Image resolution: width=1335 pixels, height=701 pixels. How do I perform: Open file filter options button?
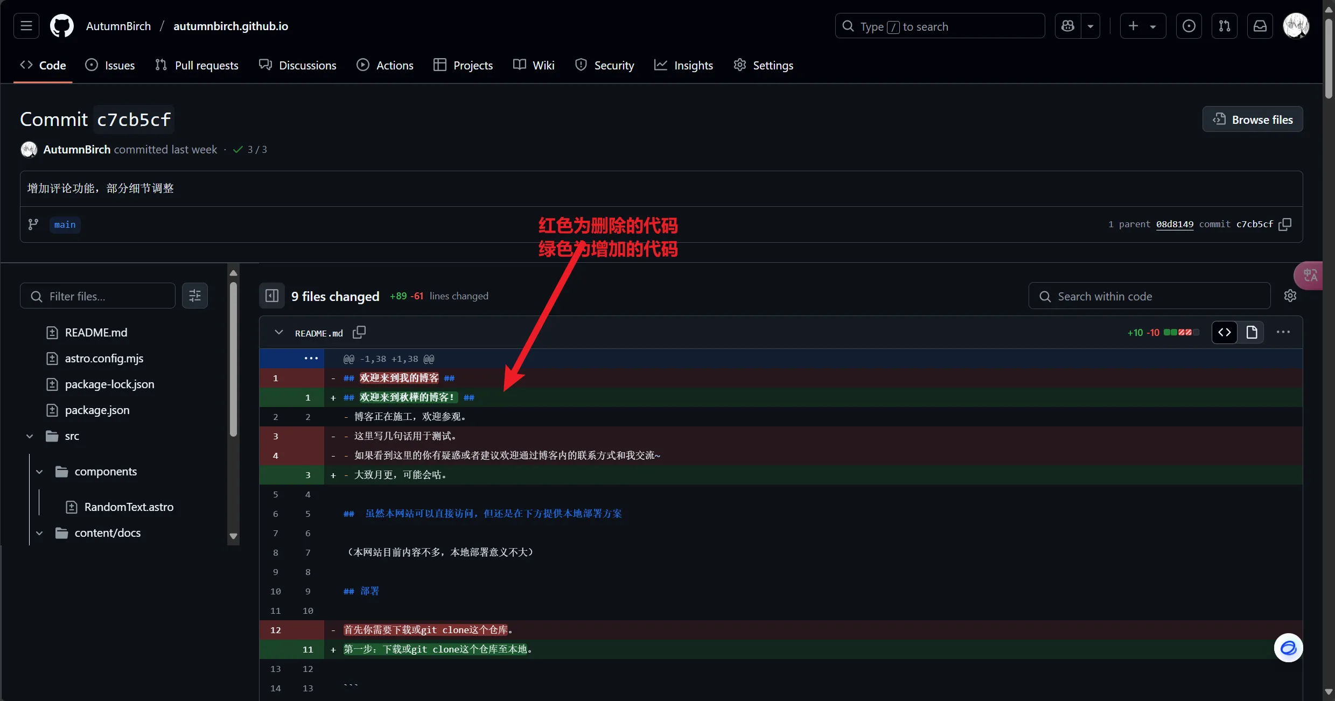pyautogui.click(x=195, y=296)
